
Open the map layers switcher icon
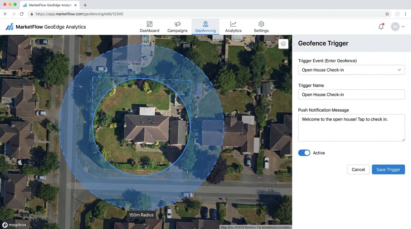(x=283, y=44)
